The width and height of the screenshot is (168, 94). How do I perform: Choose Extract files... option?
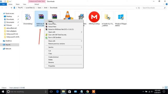tap(64, 24)
